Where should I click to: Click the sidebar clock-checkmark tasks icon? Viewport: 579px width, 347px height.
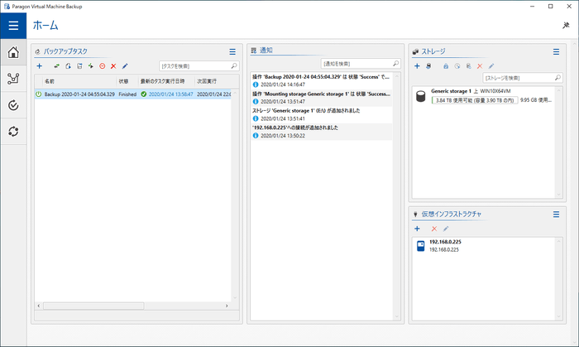(13, 106)
